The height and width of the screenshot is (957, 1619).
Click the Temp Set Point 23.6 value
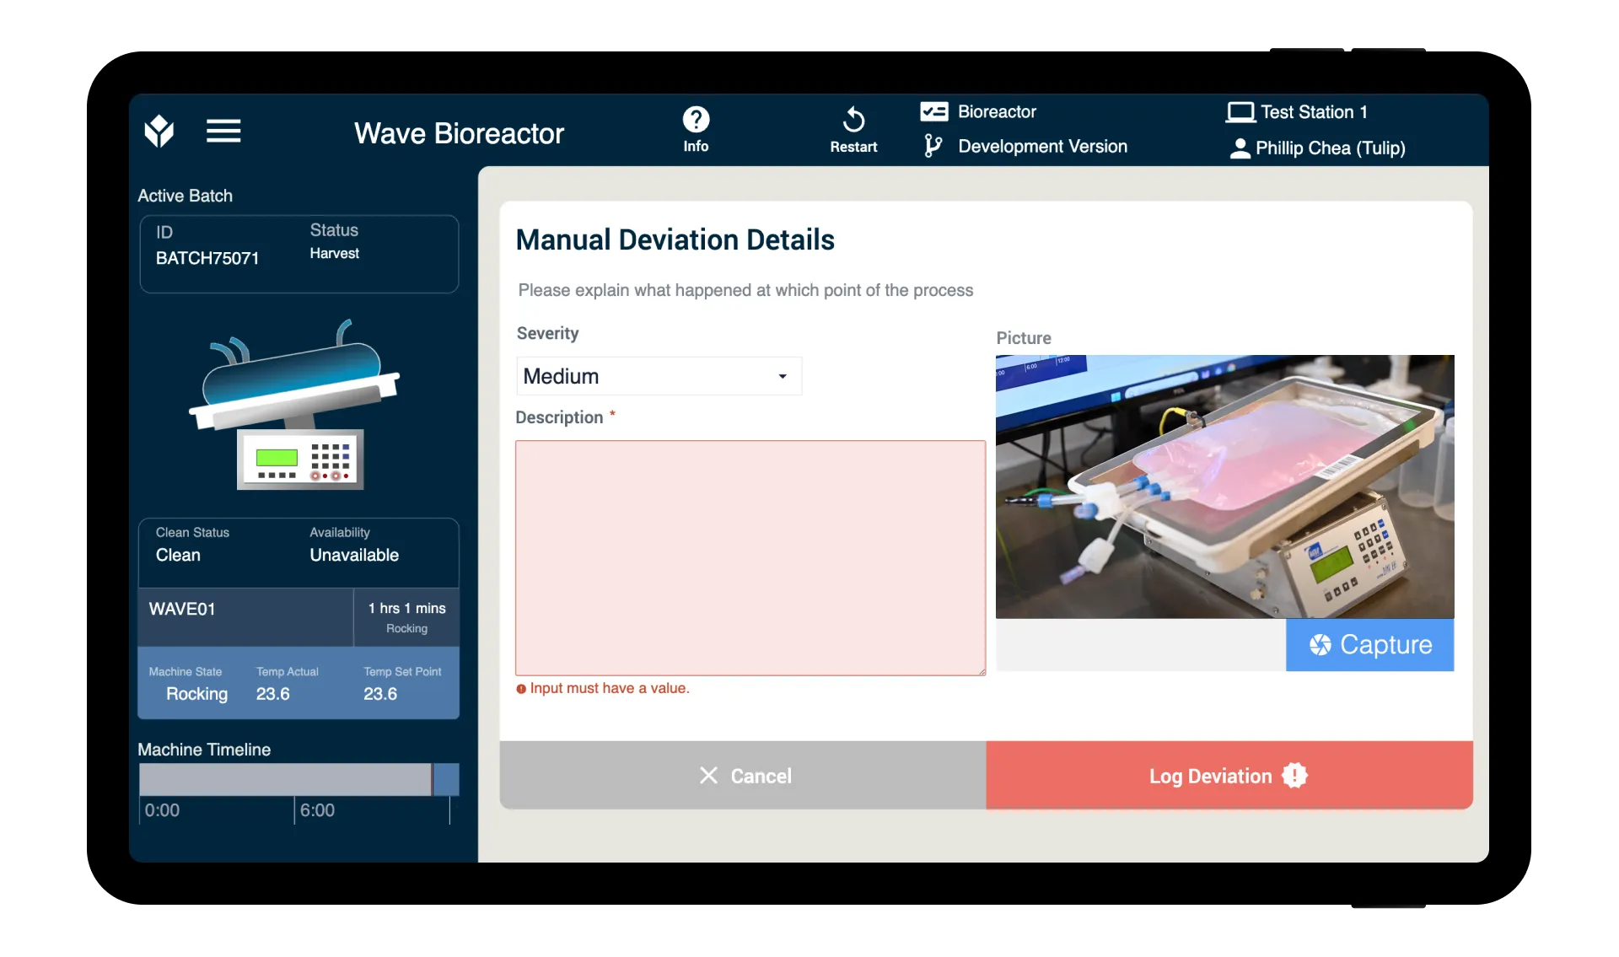[380, 694]
